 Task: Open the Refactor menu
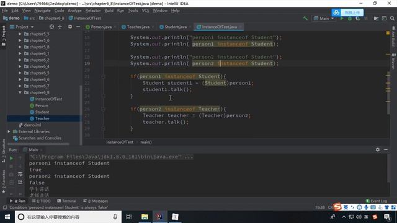pyautogui.click(x=93, y=11)
